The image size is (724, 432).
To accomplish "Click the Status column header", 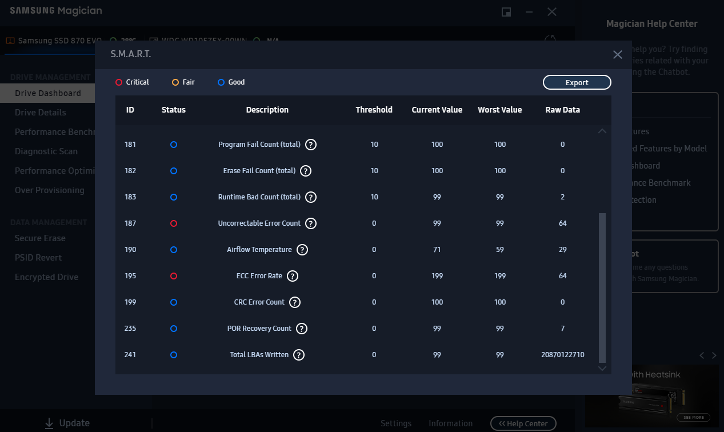I will 174,110.
